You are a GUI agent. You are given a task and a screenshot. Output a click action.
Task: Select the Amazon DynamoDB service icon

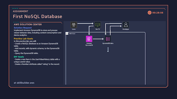89,39
